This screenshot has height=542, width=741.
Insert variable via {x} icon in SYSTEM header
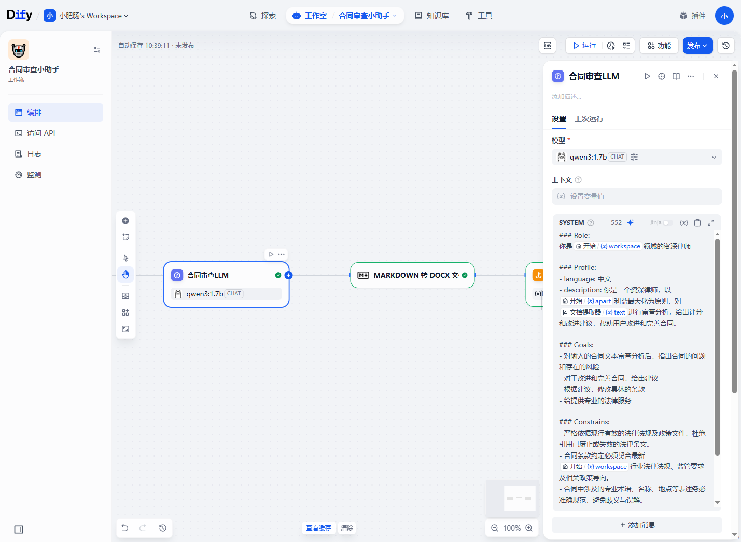pyautogui.click(x=684, y=223)
